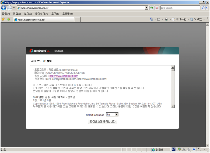The height and width of the screenshot is (153, 210).
Task: Click the IME A alphanumeric mode icon
Action: tap(184, 149)
